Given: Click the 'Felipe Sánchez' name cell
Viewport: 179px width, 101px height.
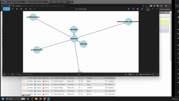Looking at the screenshot, I should pos(59,94).
